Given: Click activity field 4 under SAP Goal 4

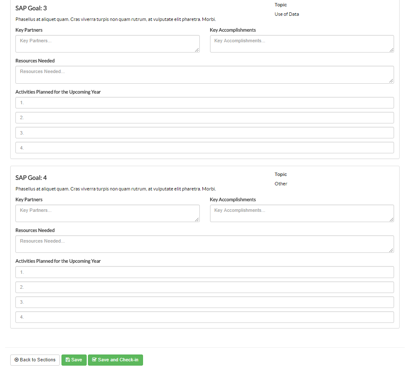Looking at the screenshot, I should tap(204, 317).
